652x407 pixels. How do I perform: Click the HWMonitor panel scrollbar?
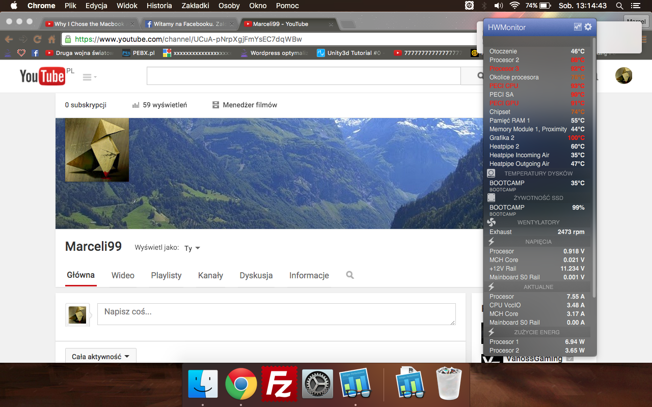pyautogui.click(x=593, y=168)
